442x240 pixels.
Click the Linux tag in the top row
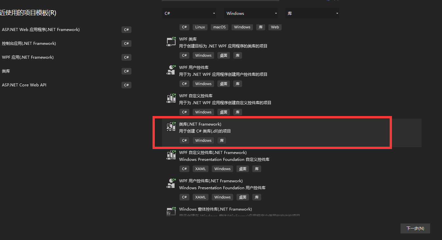tap(200, 27)
